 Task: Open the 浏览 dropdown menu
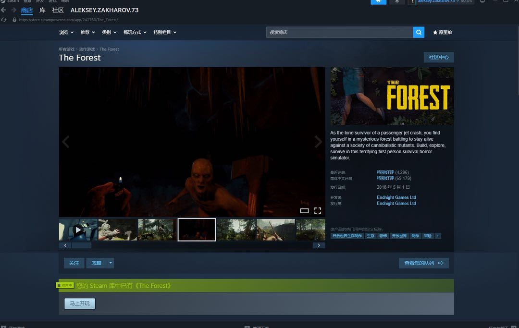tap(66, 32)
